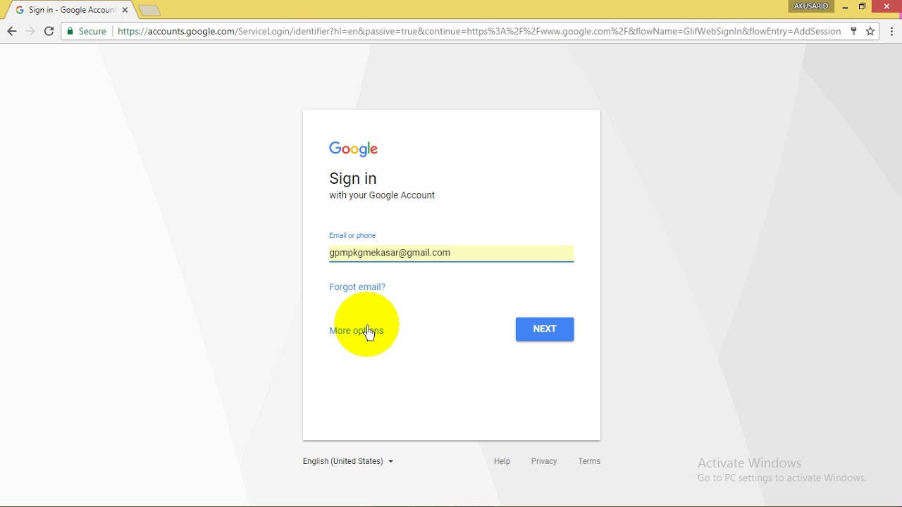Click the 'with your Google Account' text
The height and width of the screenshot is (507, 902).
click(382, 195)
